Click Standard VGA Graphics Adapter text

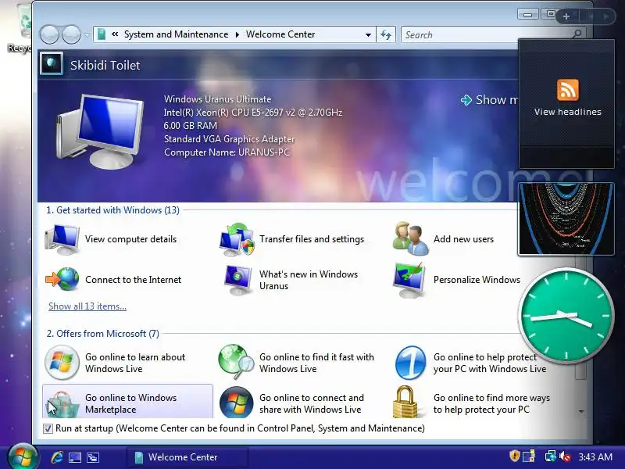click(229, 139)
